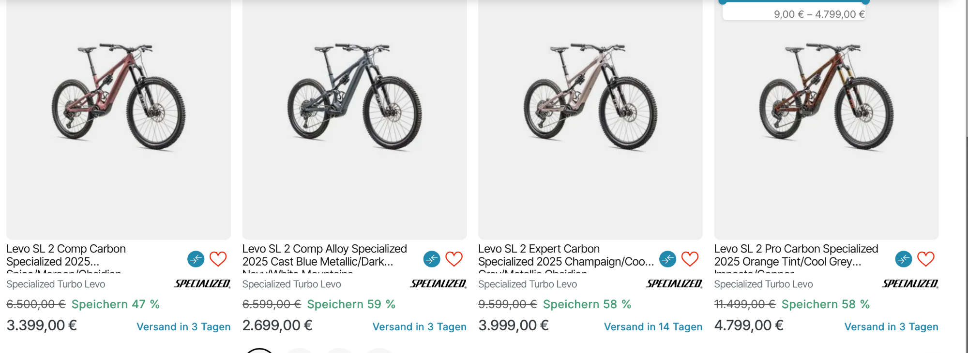The width and height of the screenshot is (968, 353).
Task: Click the 3.999,00 € Expert Carbon price
Action: tap(513, 325)
